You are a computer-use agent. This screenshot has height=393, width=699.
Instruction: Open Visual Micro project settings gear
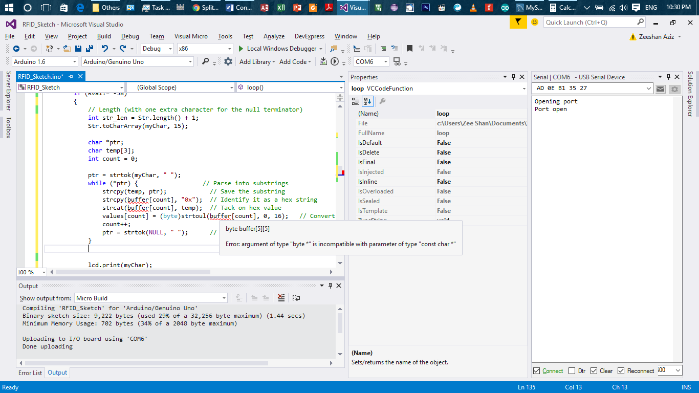[228, 61]
